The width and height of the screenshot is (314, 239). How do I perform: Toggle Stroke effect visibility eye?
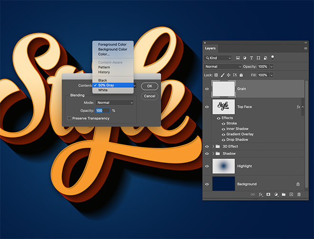[x=224, y=123]
